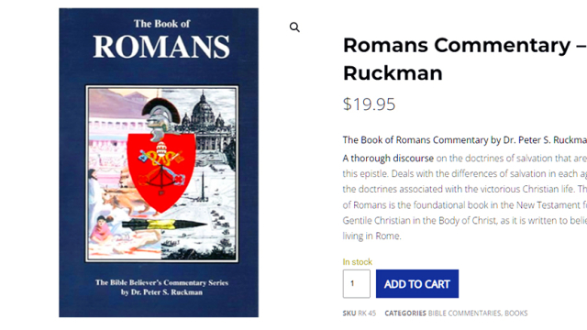Click the $19.95 price text
587x330 pixels.
click(x=369, y=104)
